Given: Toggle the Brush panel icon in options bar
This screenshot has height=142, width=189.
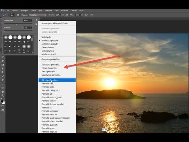Looking at the screenshot, I should [18, 15].
